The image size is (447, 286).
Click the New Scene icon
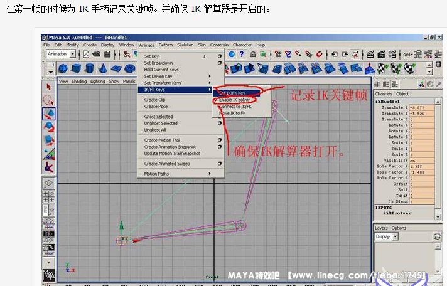(86, 54)
